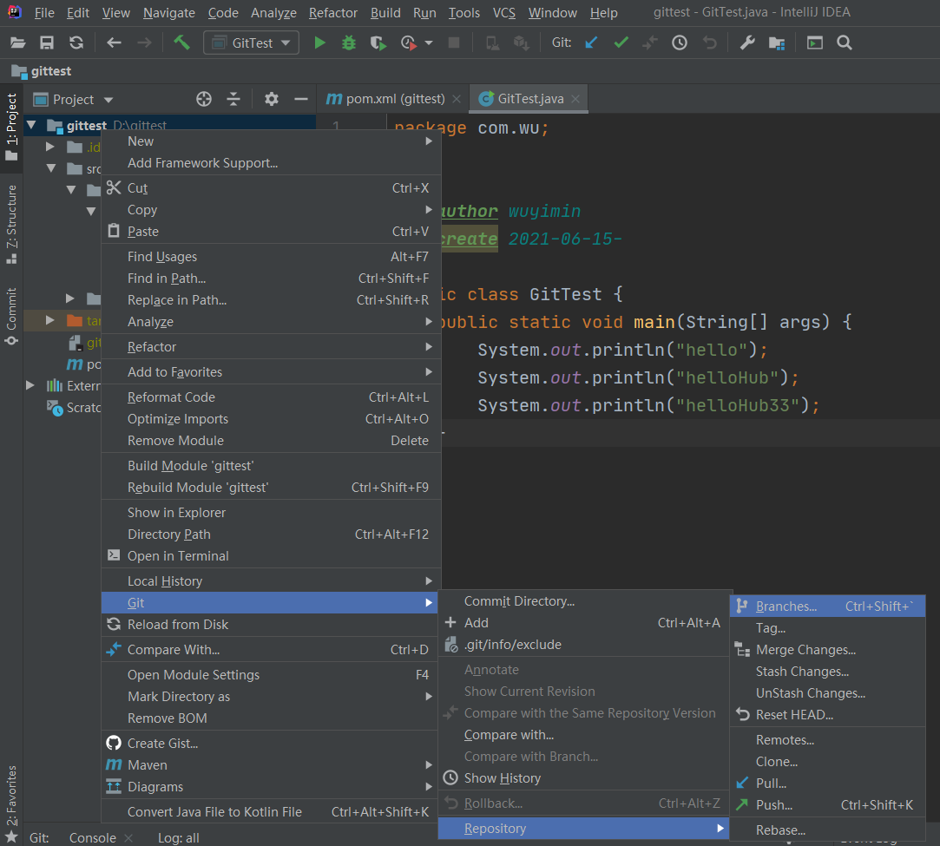940x846 pixels.
Task: Click the Build project hammer icon
Action: coord(181,43)
